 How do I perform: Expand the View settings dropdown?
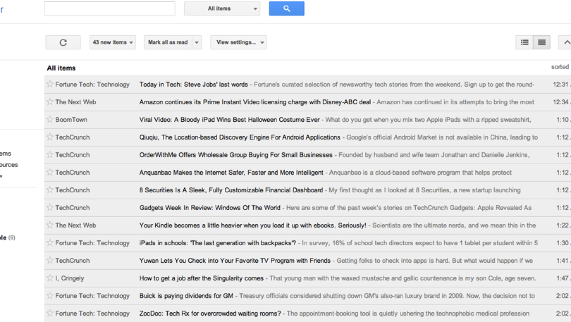[x=239, y=42]
